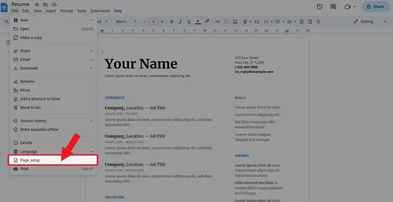Star the Resume document
Viewport: 393px width, 202px height.
tap(37, 4)
